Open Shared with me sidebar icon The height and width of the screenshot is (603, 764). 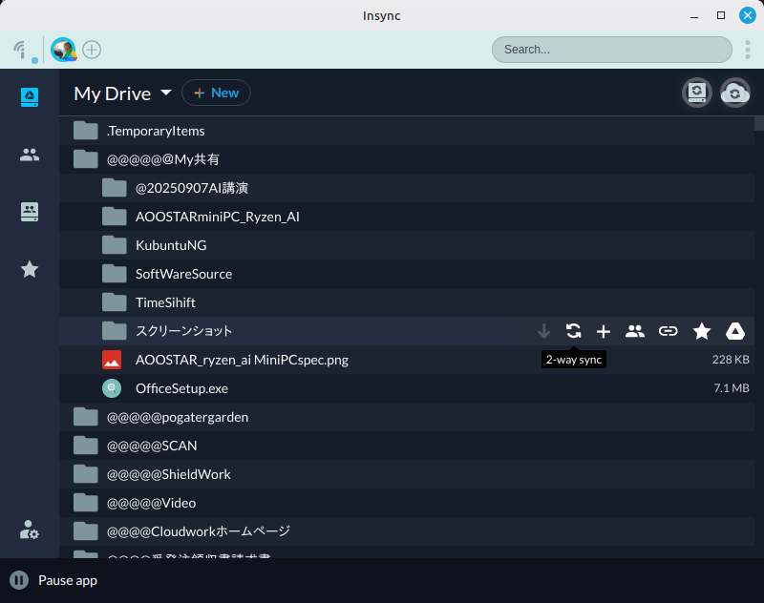coord(30,155)
